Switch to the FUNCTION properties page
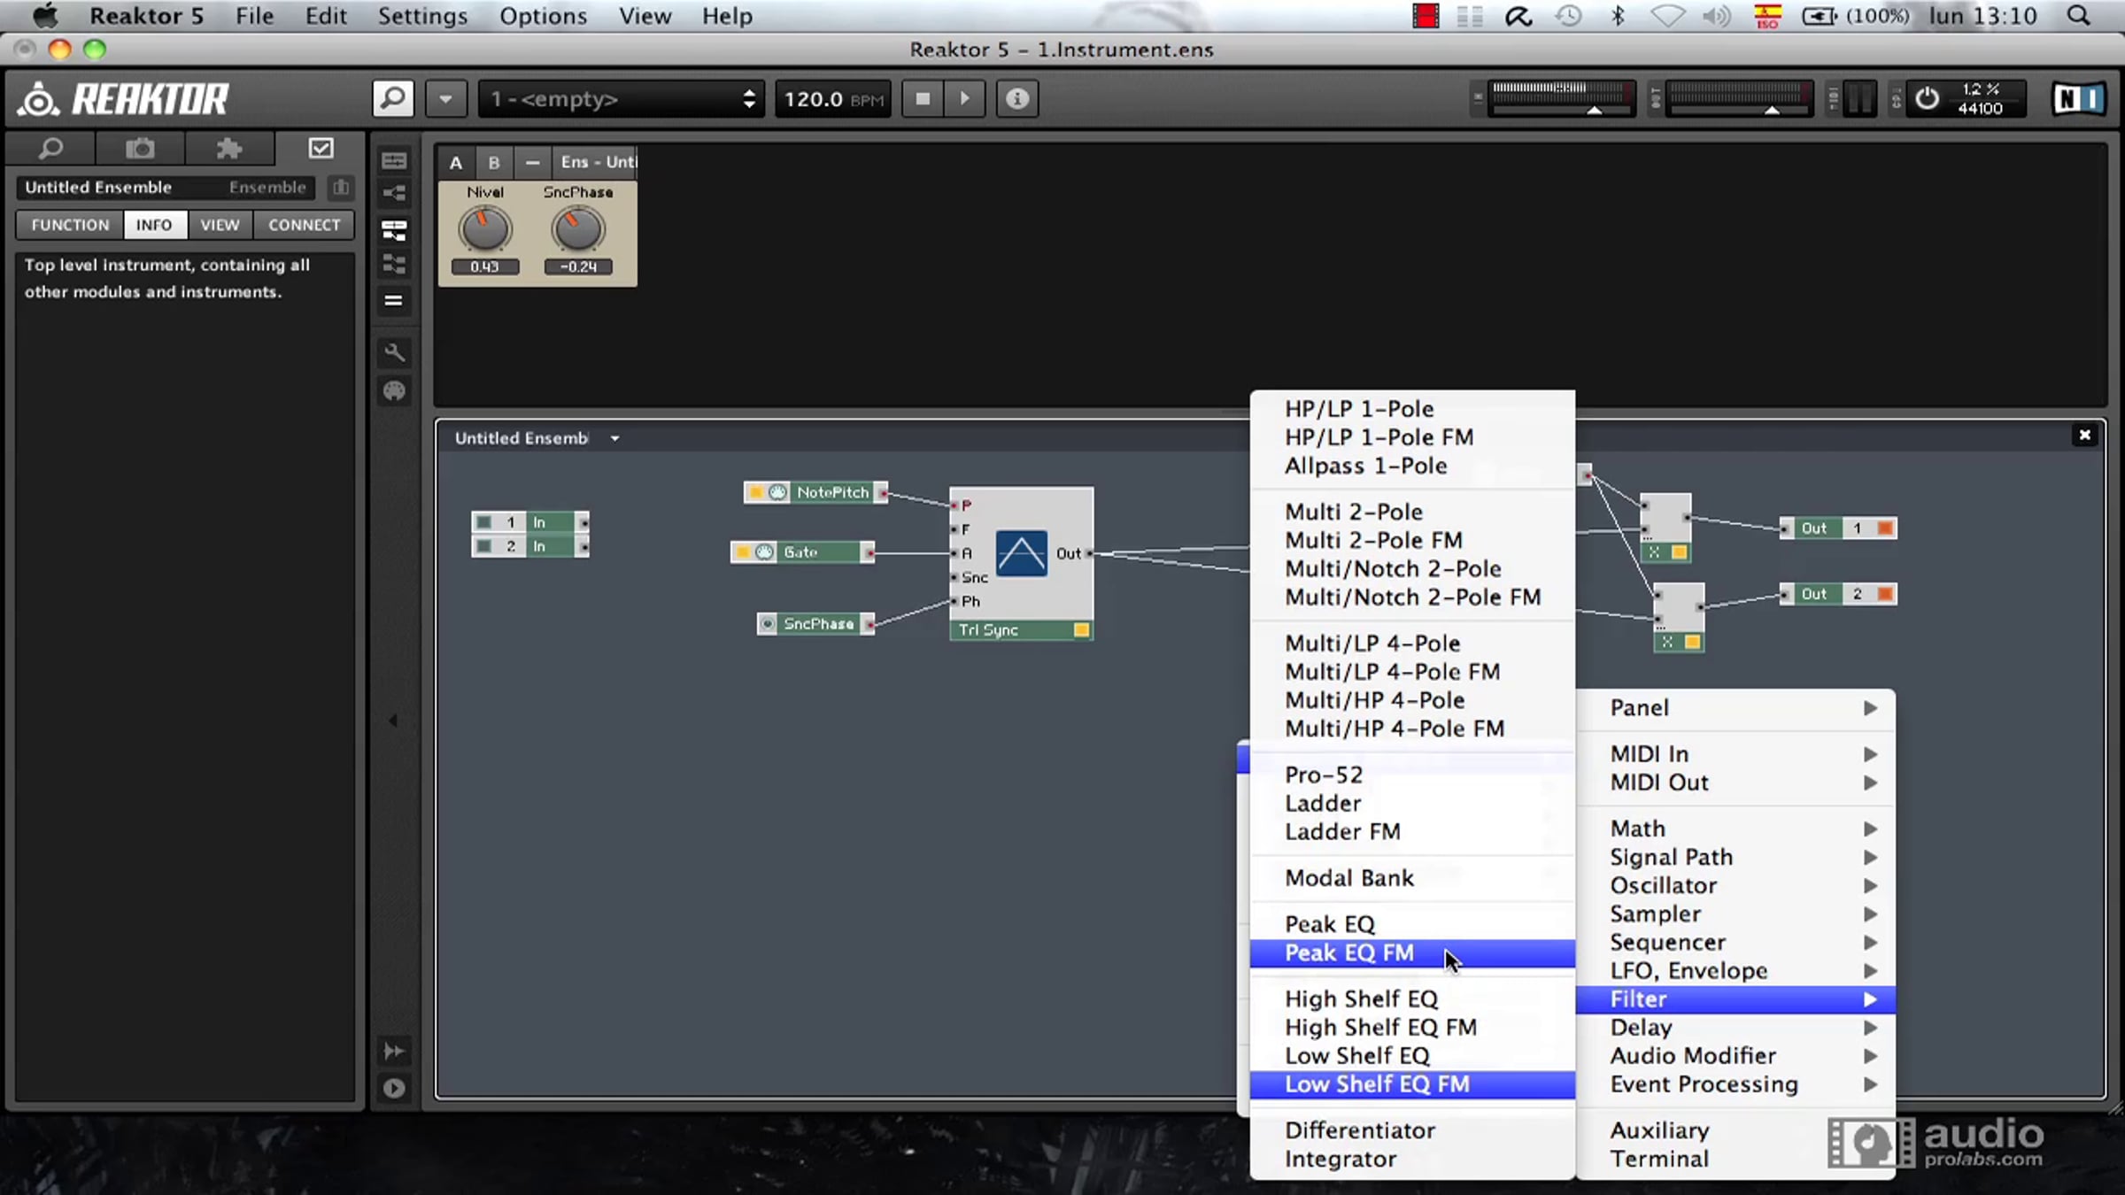The height and width of the screenshot is (1195, 2125). tap(70, 225)
